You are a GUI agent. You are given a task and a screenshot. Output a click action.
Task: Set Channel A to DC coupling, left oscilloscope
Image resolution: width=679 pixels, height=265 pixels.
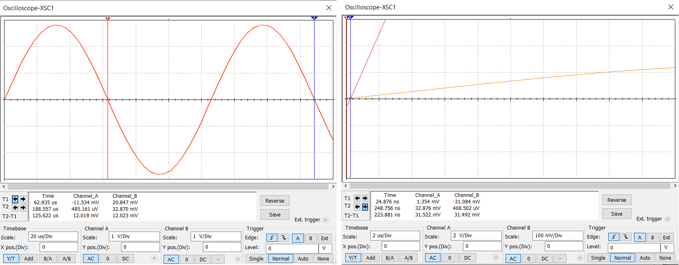point(126,258)
